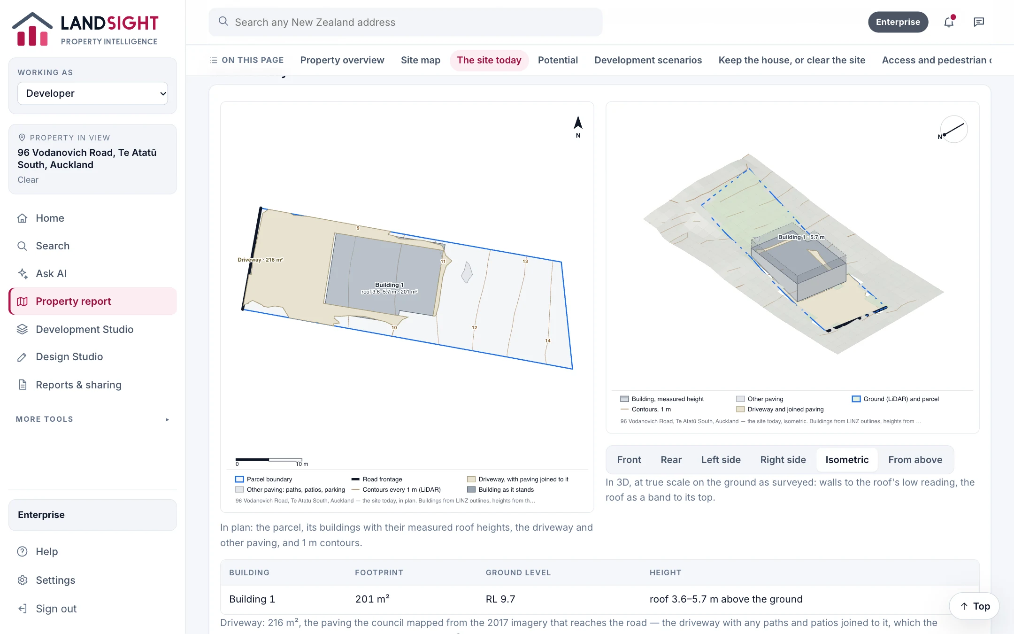Jump to Keep the house, or clear the site
The width and height of the screenshot is (1014, 634).
pyautogui.click(x=791, y=60)
